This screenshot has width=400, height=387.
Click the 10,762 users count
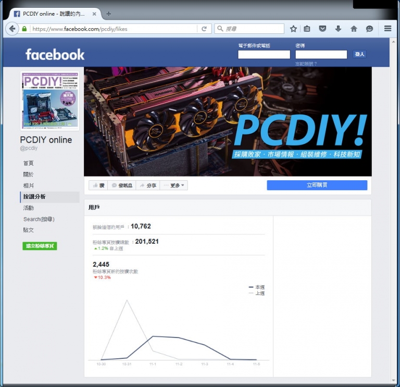point(141,226)
